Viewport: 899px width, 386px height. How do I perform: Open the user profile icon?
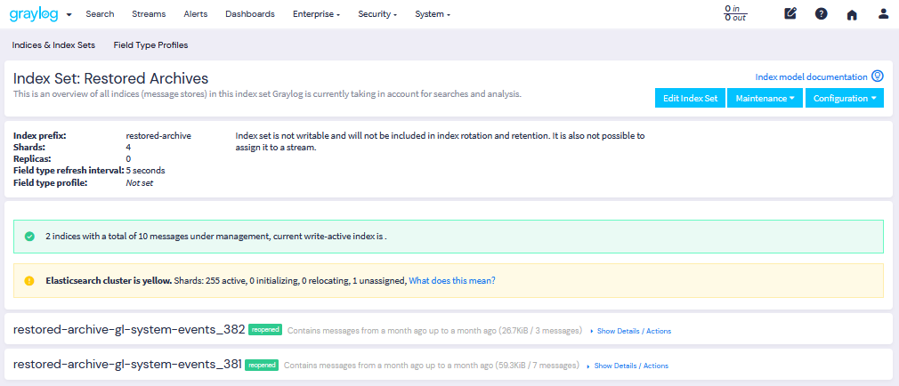click(883, 14)
